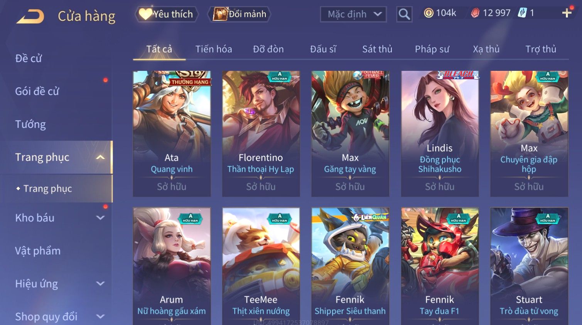Select Florentino Thần thoại Hy Lạp skin
The width and height of the screenshot is (582, 325).
[261, 134]
